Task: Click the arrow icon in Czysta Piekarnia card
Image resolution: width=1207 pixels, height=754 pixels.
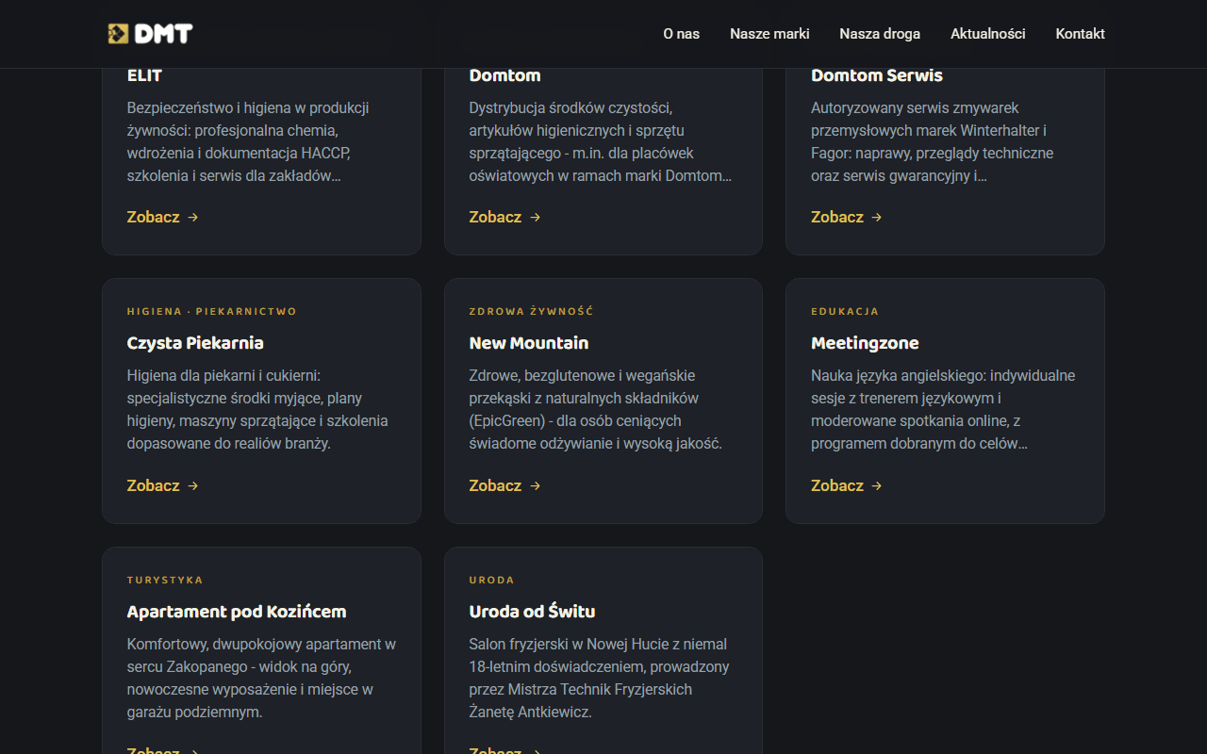Action: 193,485
